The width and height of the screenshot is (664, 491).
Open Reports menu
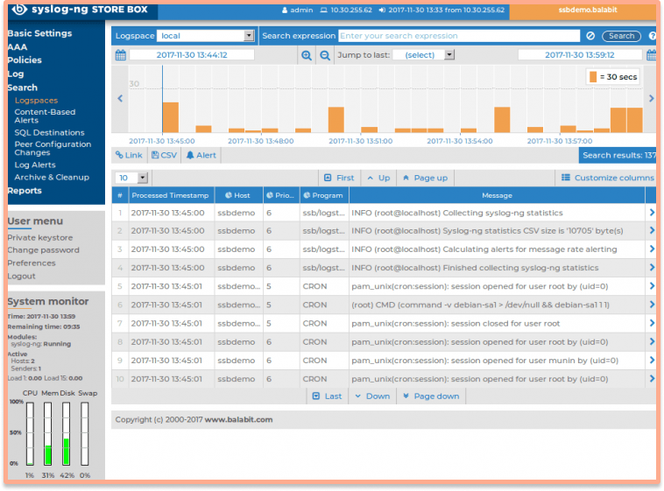(25, 191)
